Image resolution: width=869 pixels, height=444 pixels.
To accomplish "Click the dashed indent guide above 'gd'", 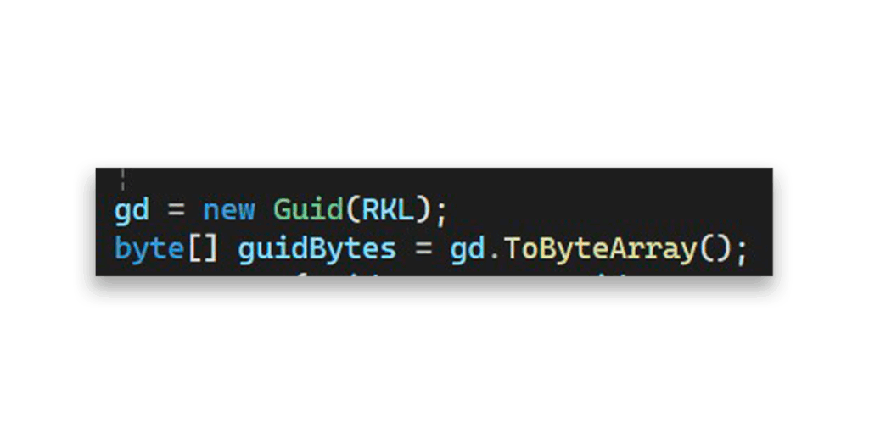I will click(x=122, y=180).
